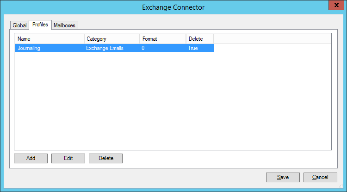
Task: Click the Delete button below the list
Action: [106, 158]
